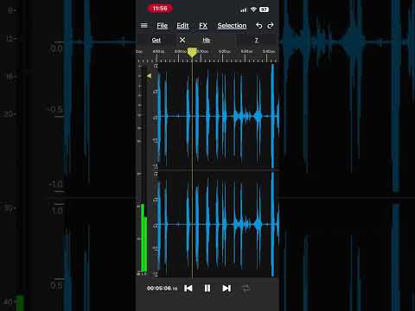
Task: Redo the last undone action
Action: tap(271, 26)
